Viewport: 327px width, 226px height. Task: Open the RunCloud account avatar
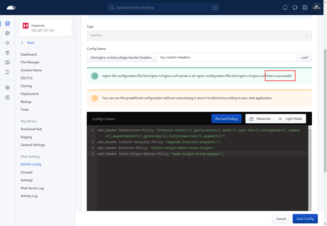click(316, 7)
